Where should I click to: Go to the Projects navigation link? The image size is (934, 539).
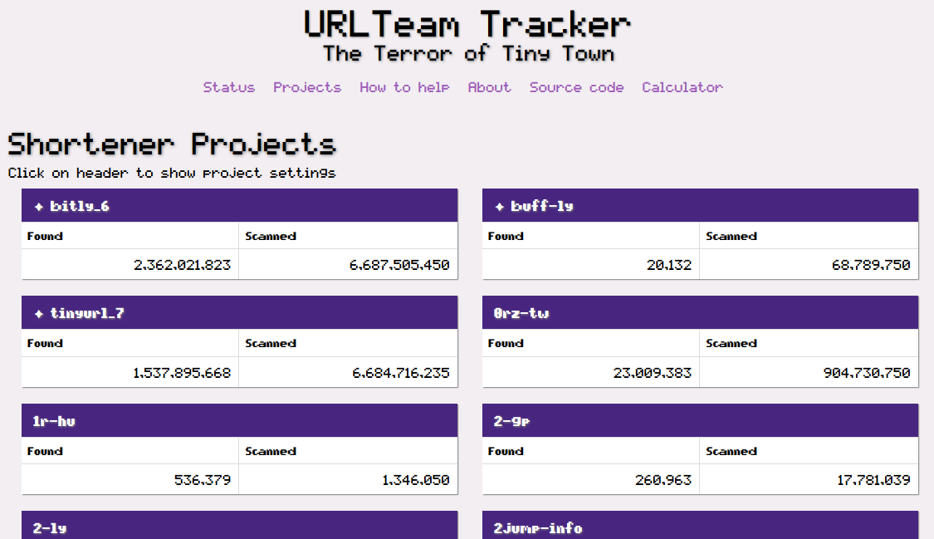point(307,87)
